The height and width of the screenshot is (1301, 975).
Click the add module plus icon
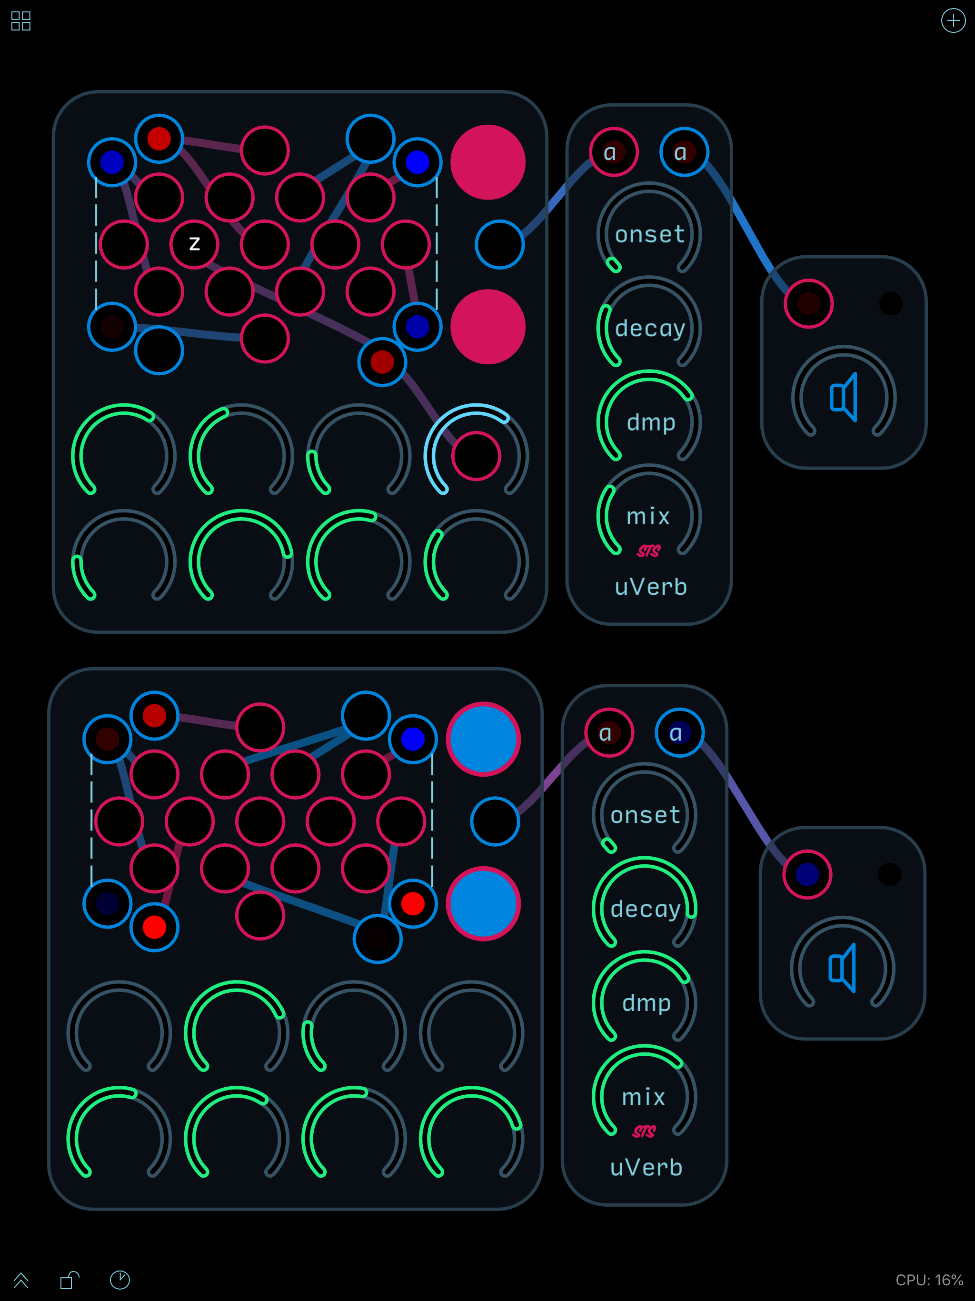953,21
